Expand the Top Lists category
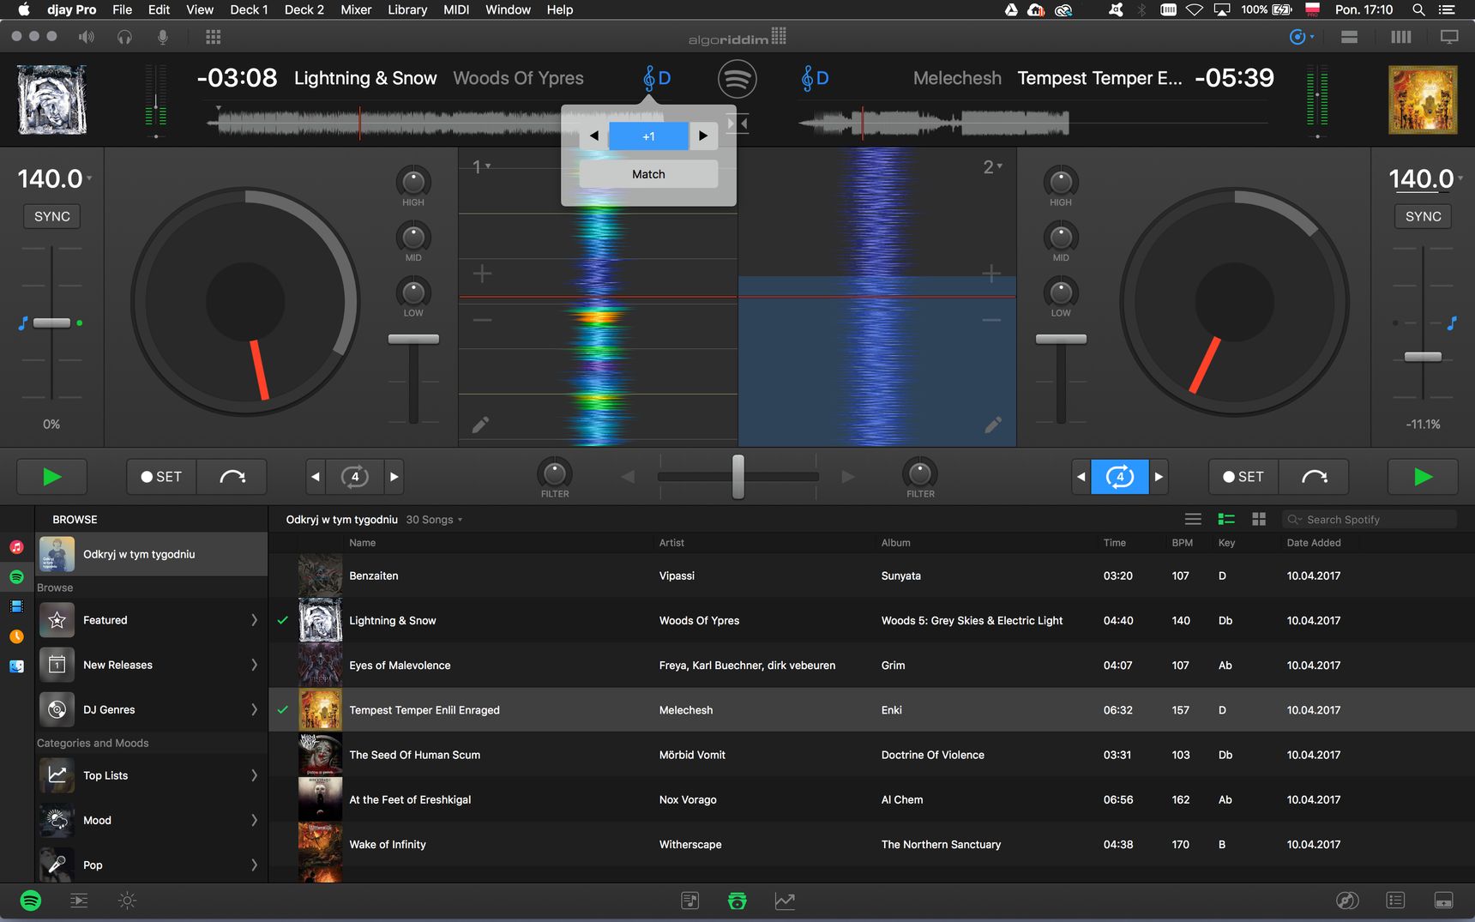Screen dimensions: 1475x922 254,775
